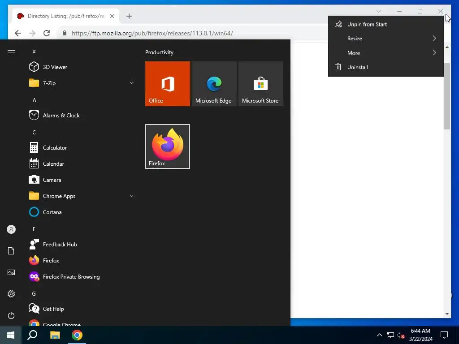Viewport: 459px width, 344px height.
Task: Open the Calendar app icon
Action: [x=34, y=164]
